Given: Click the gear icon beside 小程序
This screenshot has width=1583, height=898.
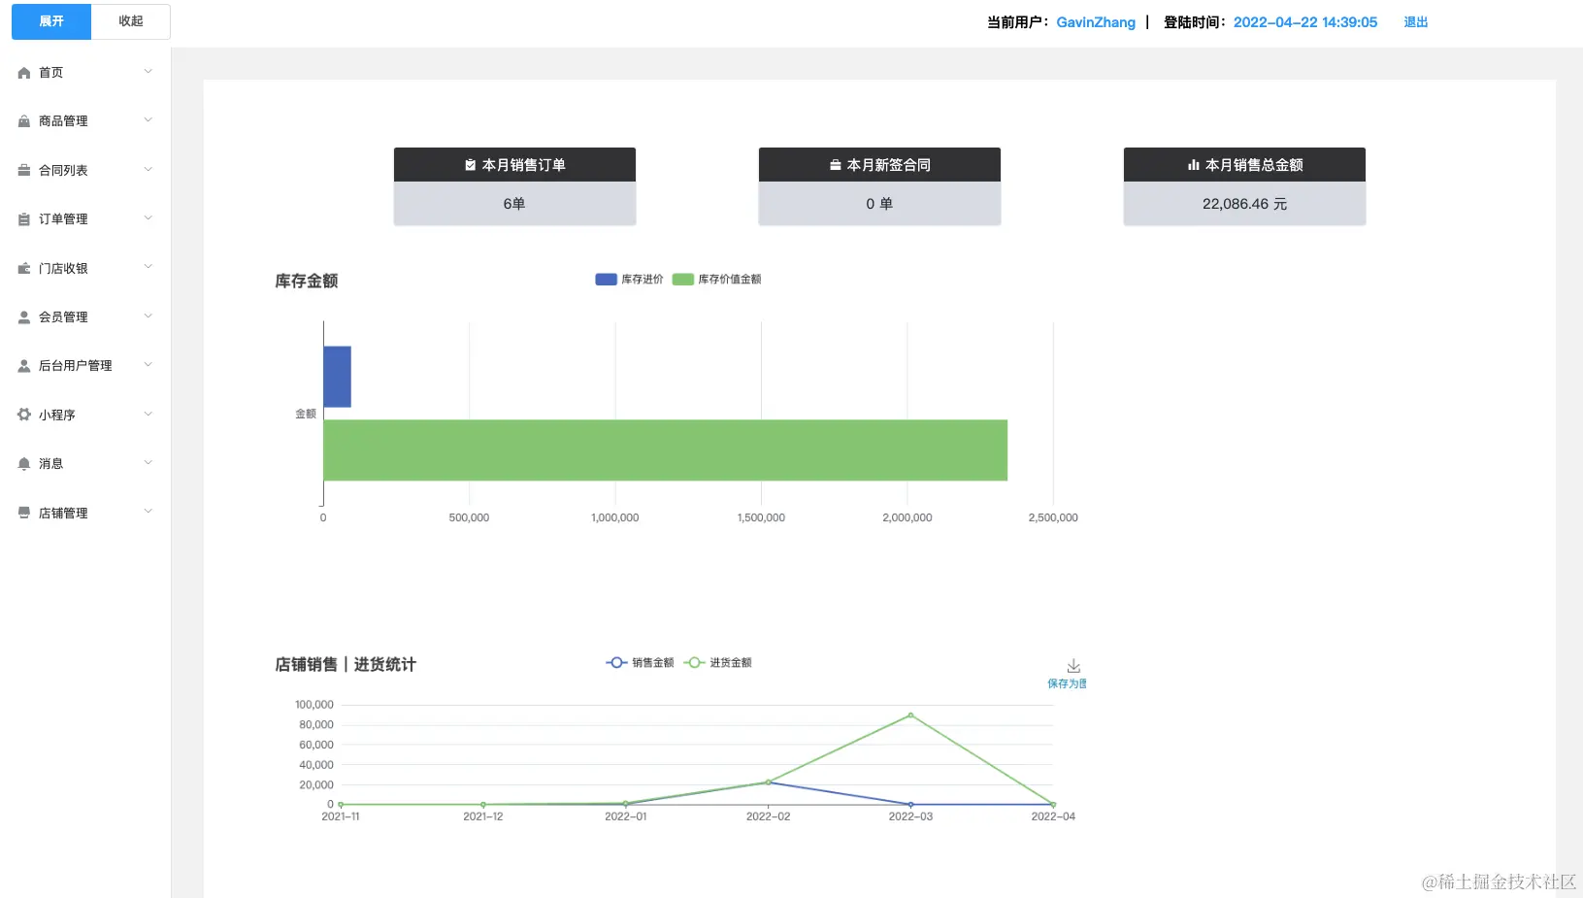Looking at the screenshot, I should (24, 415).
